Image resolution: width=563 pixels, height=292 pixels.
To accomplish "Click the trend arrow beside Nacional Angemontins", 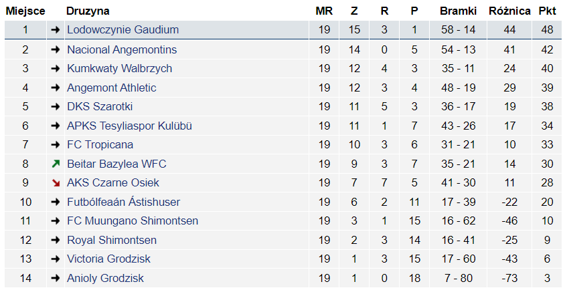I will (x=56, y=50).
